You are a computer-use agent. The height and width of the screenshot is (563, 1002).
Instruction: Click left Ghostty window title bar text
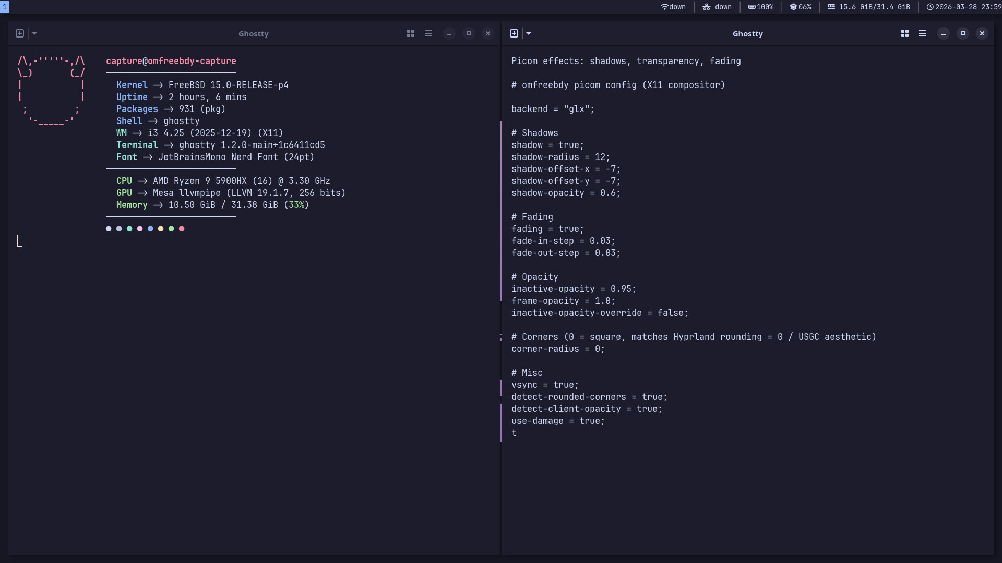click(x=254, y=33)
